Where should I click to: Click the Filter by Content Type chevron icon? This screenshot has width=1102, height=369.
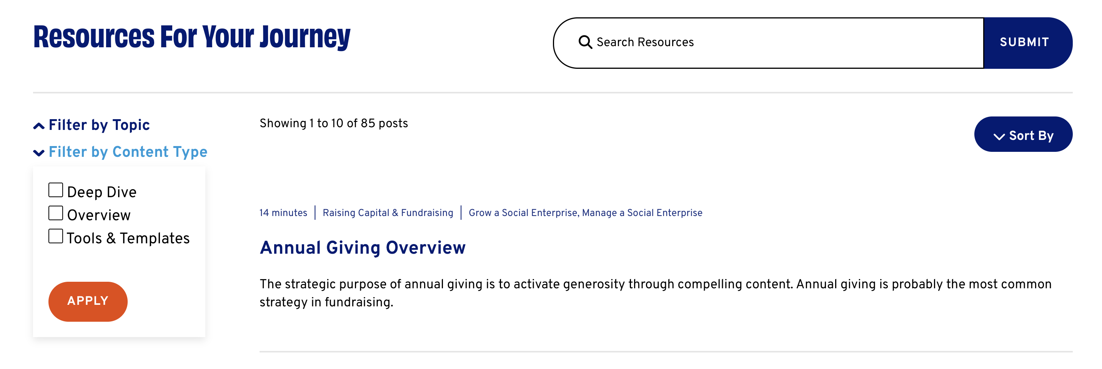[x=39, y=153]
